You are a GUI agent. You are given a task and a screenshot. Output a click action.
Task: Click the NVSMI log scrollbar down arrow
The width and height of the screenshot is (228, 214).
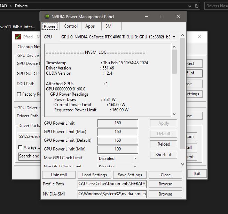tap(174, 114)
